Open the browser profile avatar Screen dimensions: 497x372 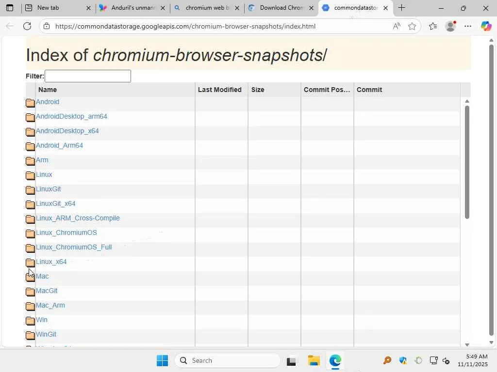click(450, 26)
